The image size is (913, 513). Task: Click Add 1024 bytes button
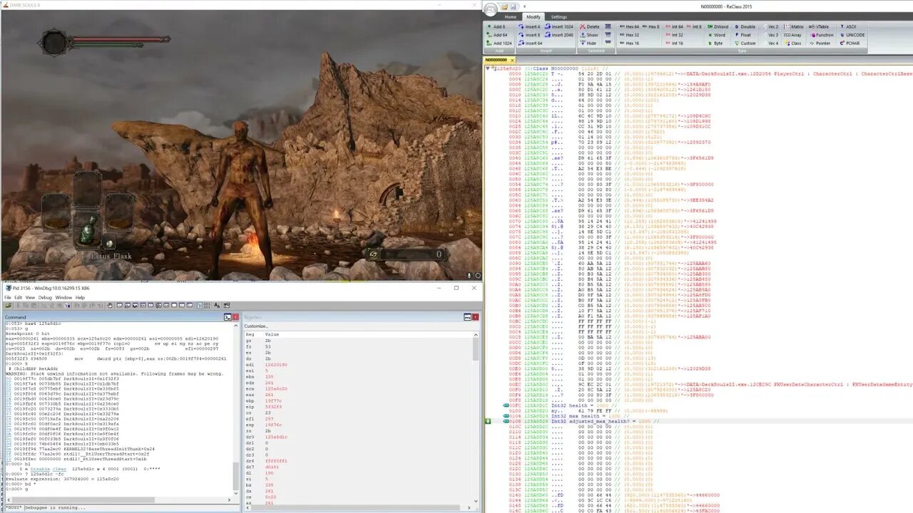tap(500, 43)
